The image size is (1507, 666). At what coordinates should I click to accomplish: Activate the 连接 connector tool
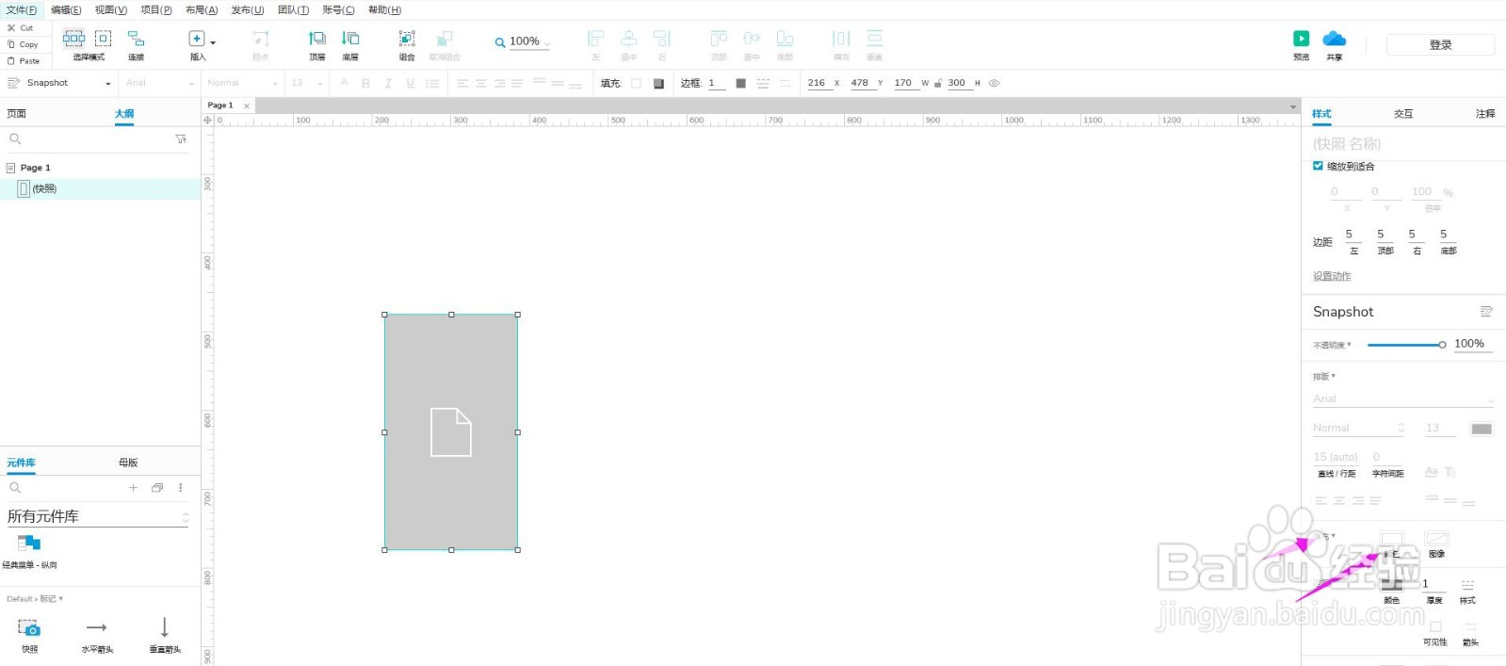coord(136,39)
